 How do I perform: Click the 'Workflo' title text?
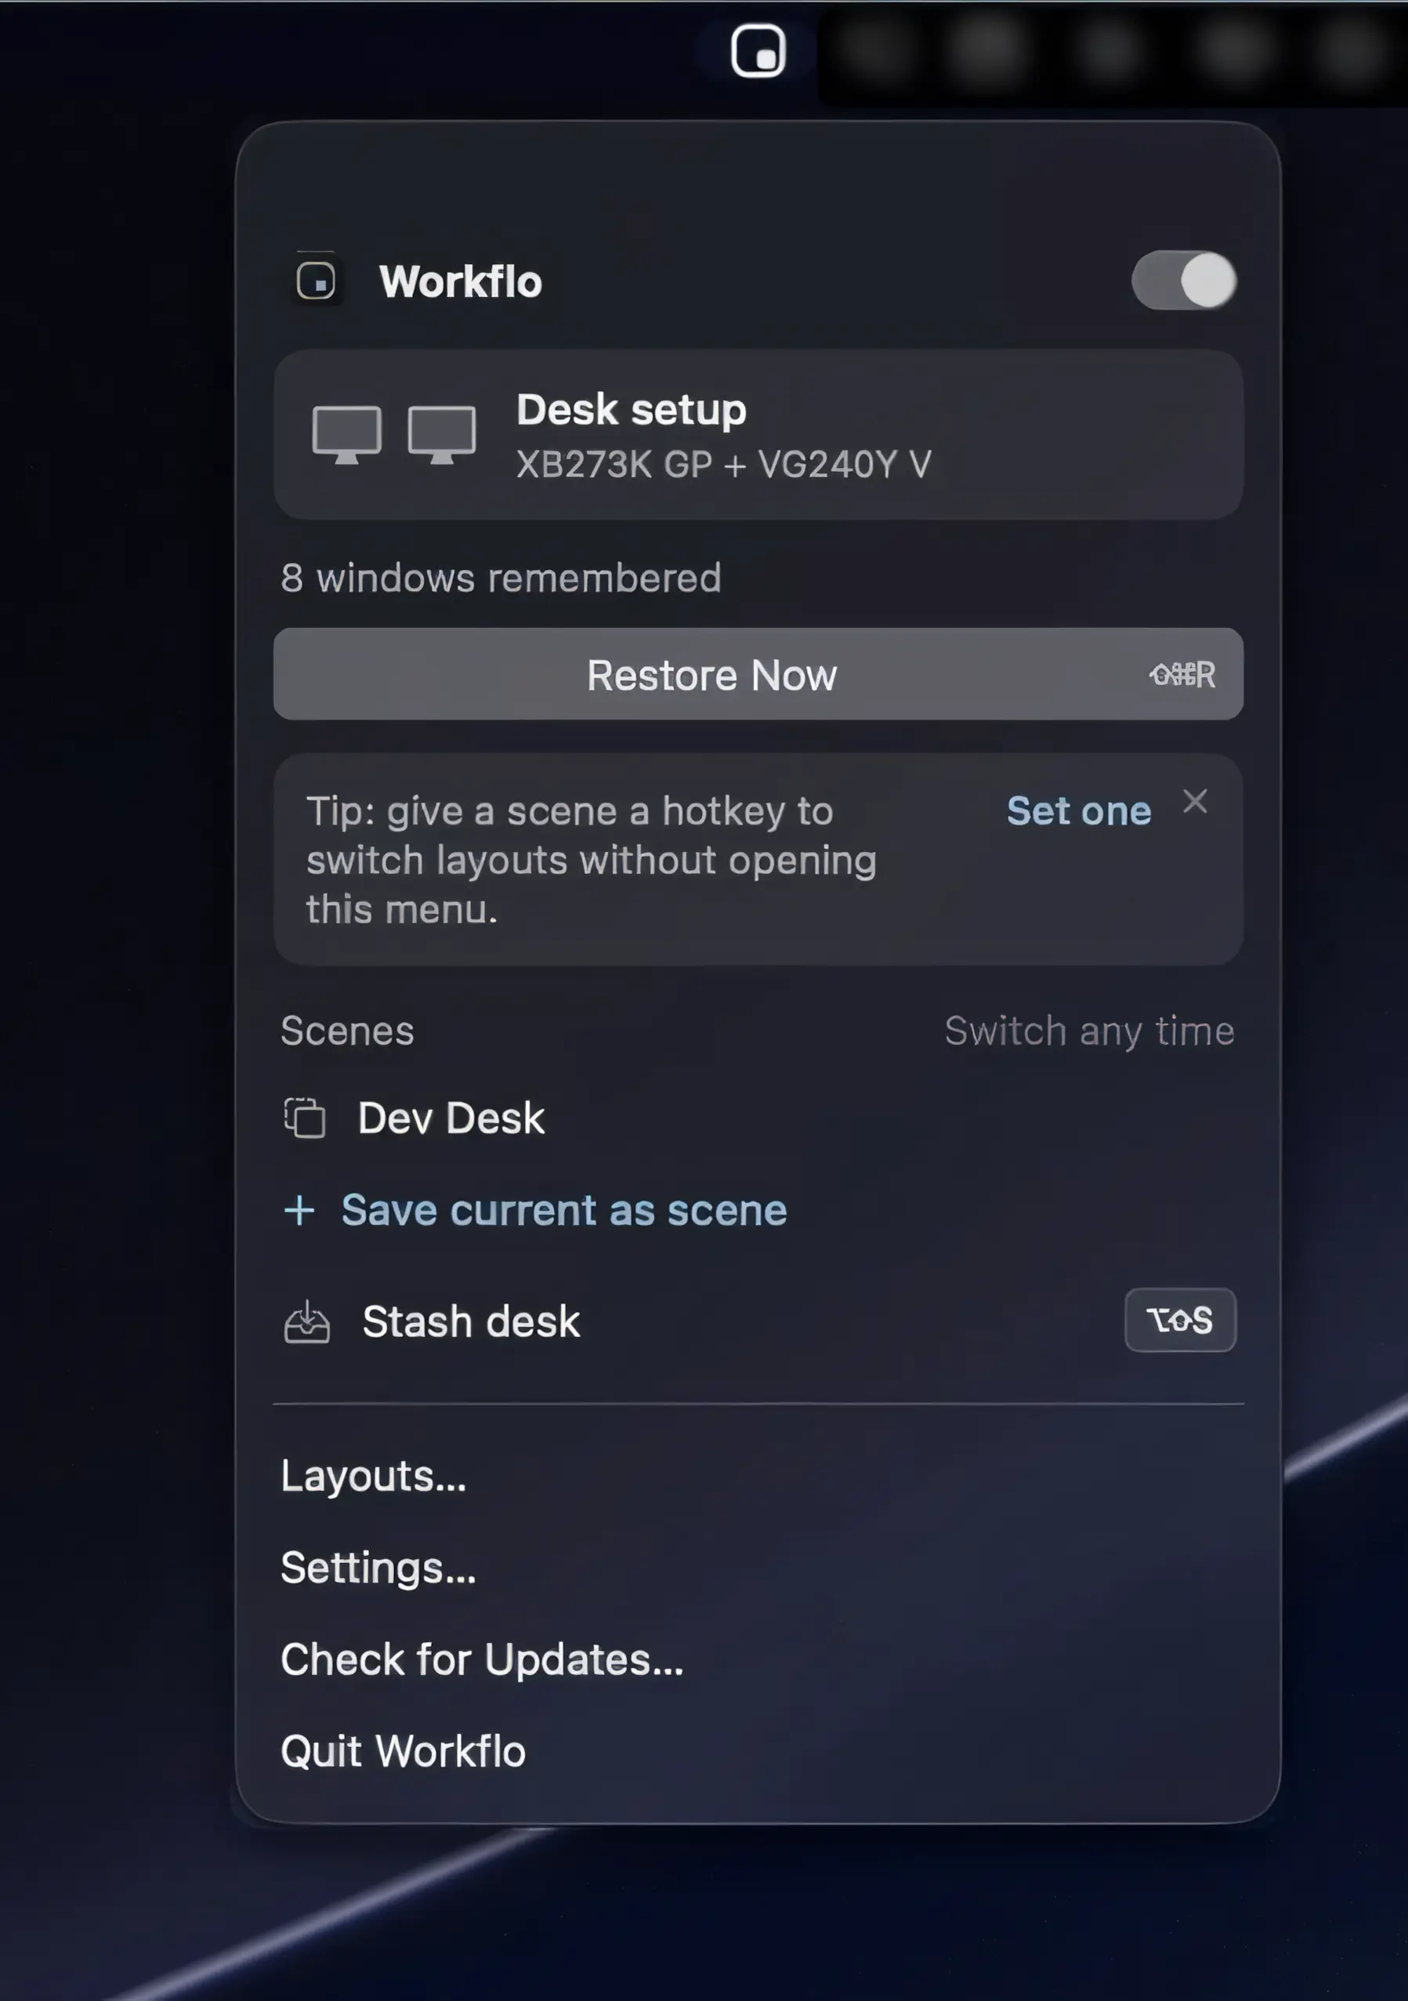pyautogui.click(x=461, y=281)
